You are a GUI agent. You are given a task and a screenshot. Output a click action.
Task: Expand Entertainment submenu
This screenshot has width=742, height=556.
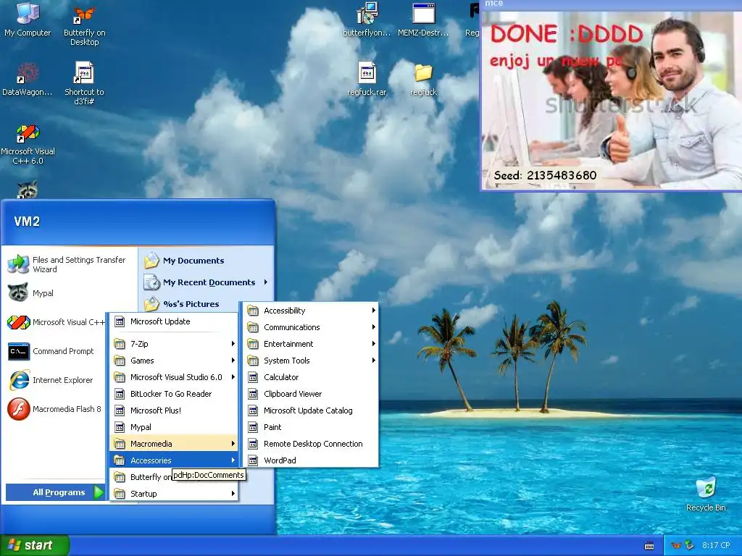coord(309,344)
